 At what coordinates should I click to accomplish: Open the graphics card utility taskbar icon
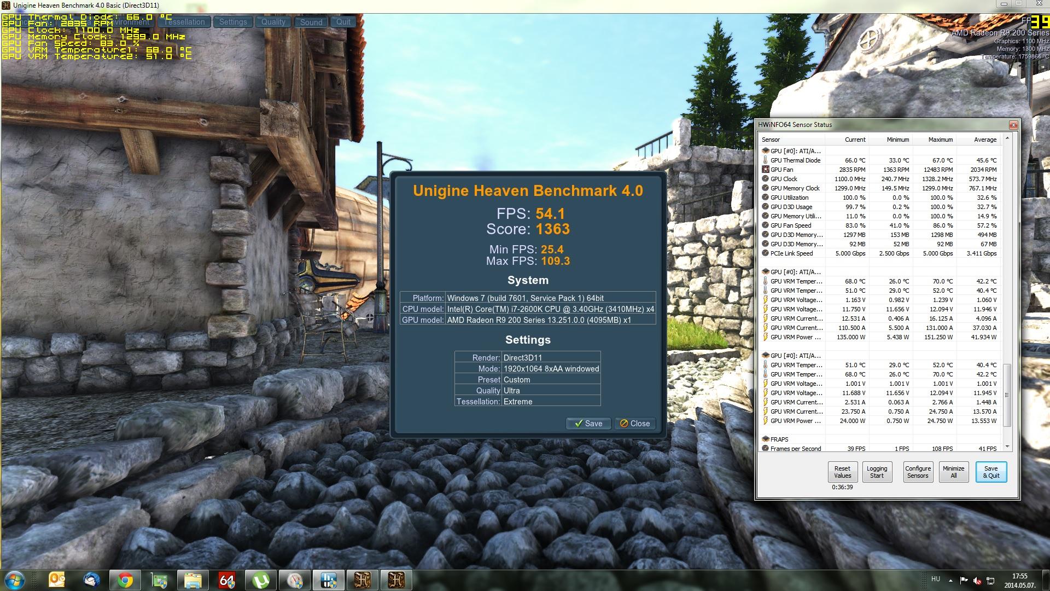click(159, 580)
